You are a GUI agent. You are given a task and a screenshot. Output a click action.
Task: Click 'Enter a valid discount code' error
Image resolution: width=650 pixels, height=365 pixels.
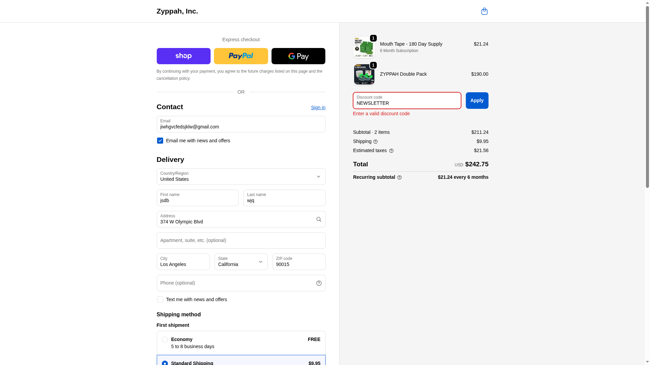(381, 114)
